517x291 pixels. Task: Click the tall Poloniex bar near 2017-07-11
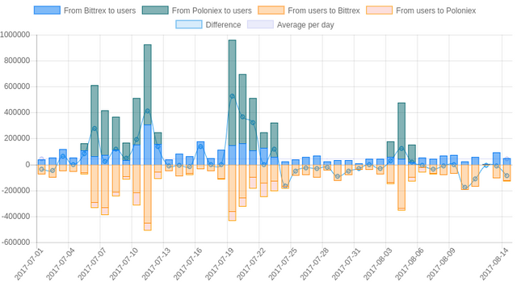point(148,85)
